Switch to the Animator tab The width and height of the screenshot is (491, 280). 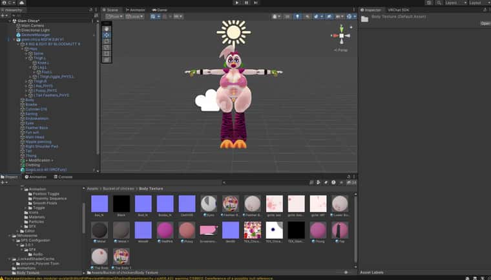[136, 10]
